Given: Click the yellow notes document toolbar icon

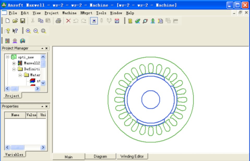Looking at the screenshot, I should click(160, 21).
